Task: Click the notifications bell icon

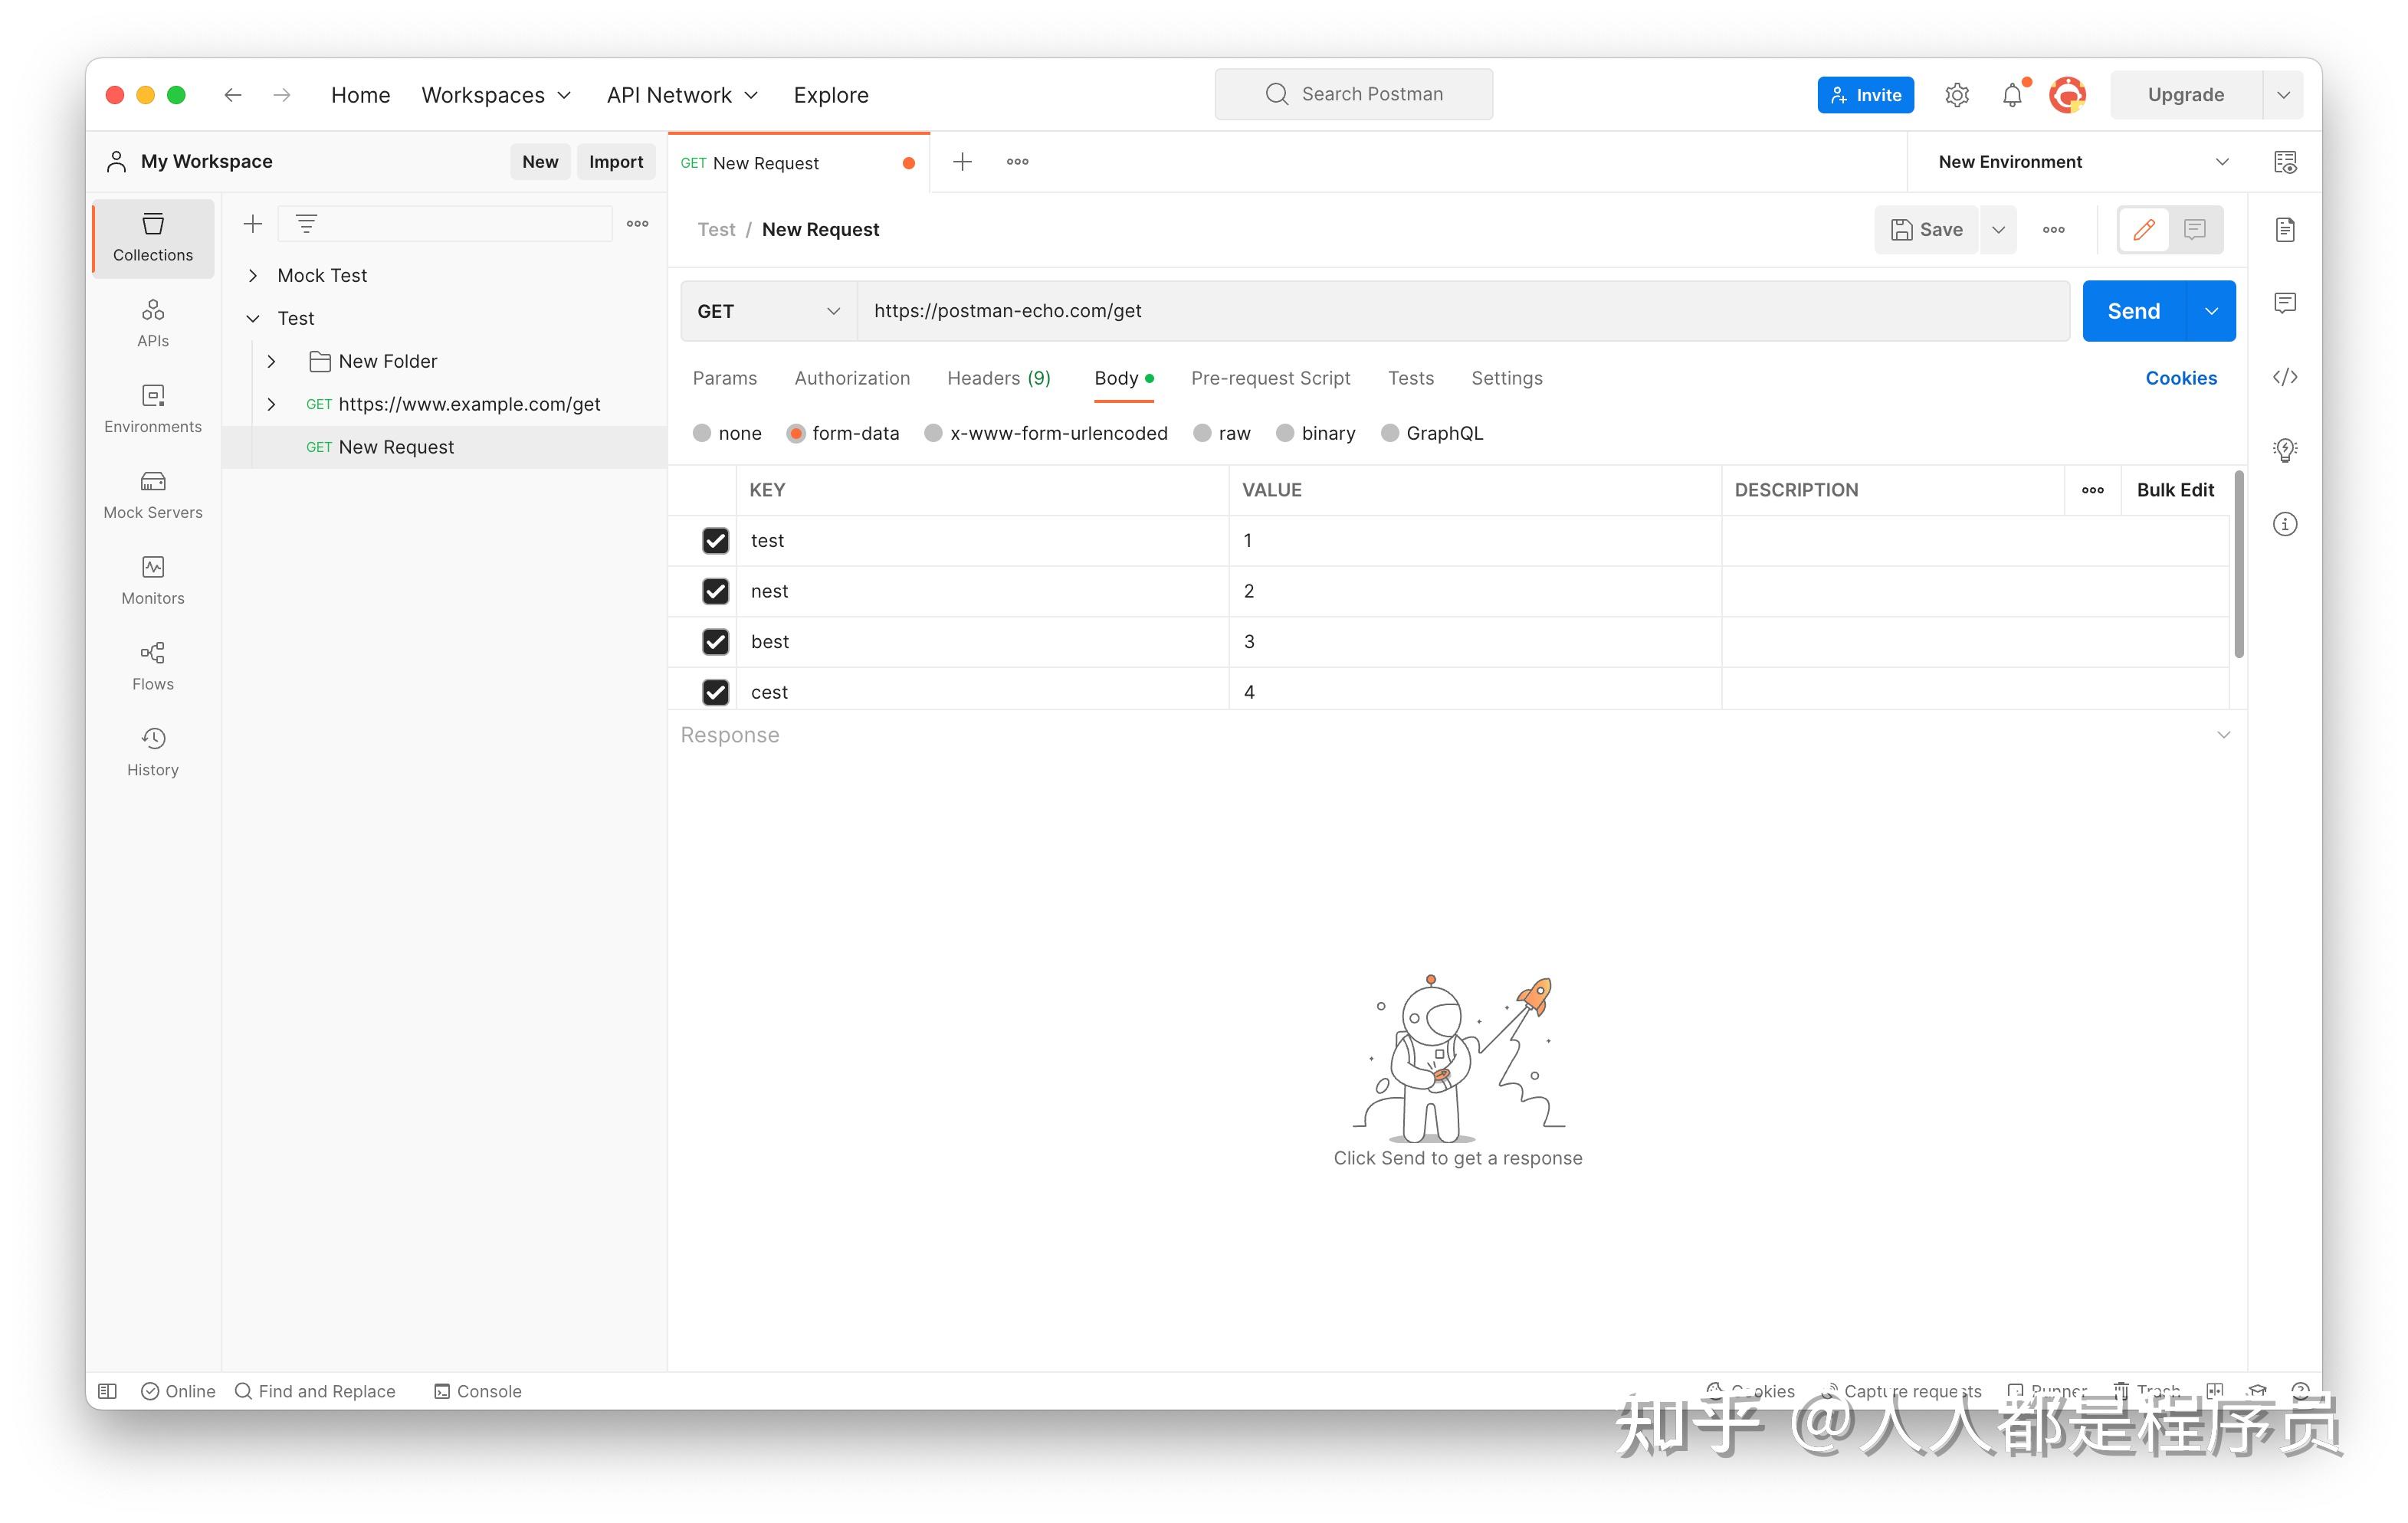Action: tap(2011, 95)
